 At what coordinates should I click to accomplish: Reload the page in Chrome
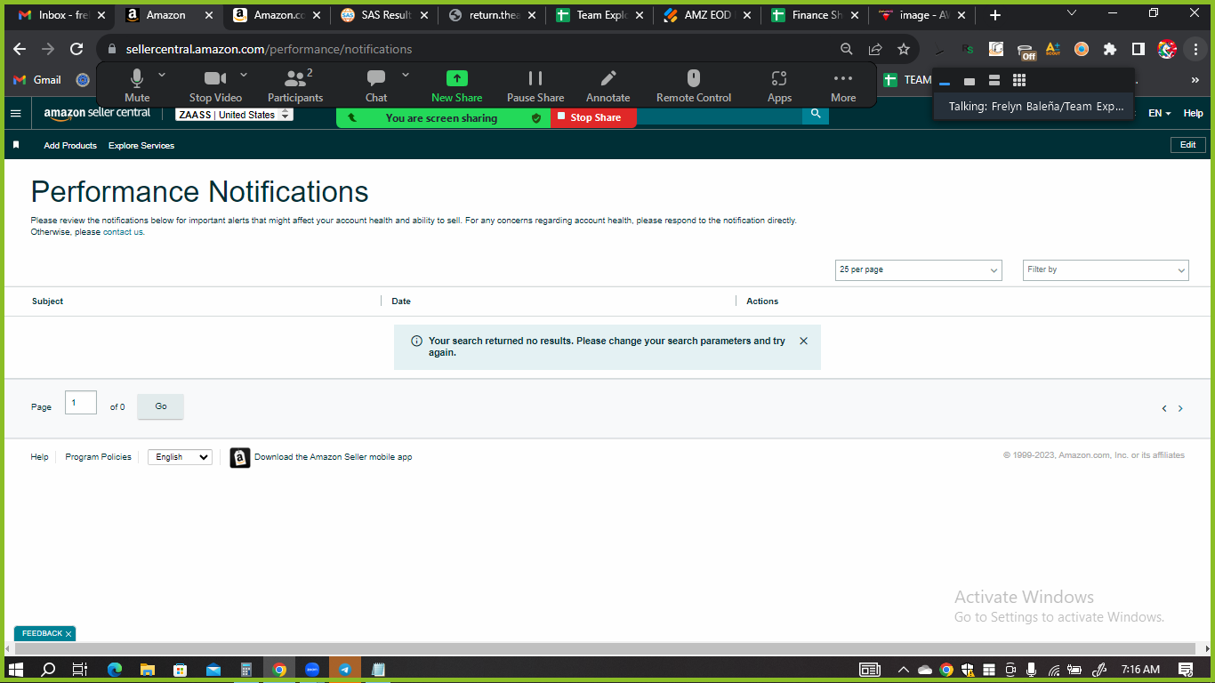coord(76,49)
